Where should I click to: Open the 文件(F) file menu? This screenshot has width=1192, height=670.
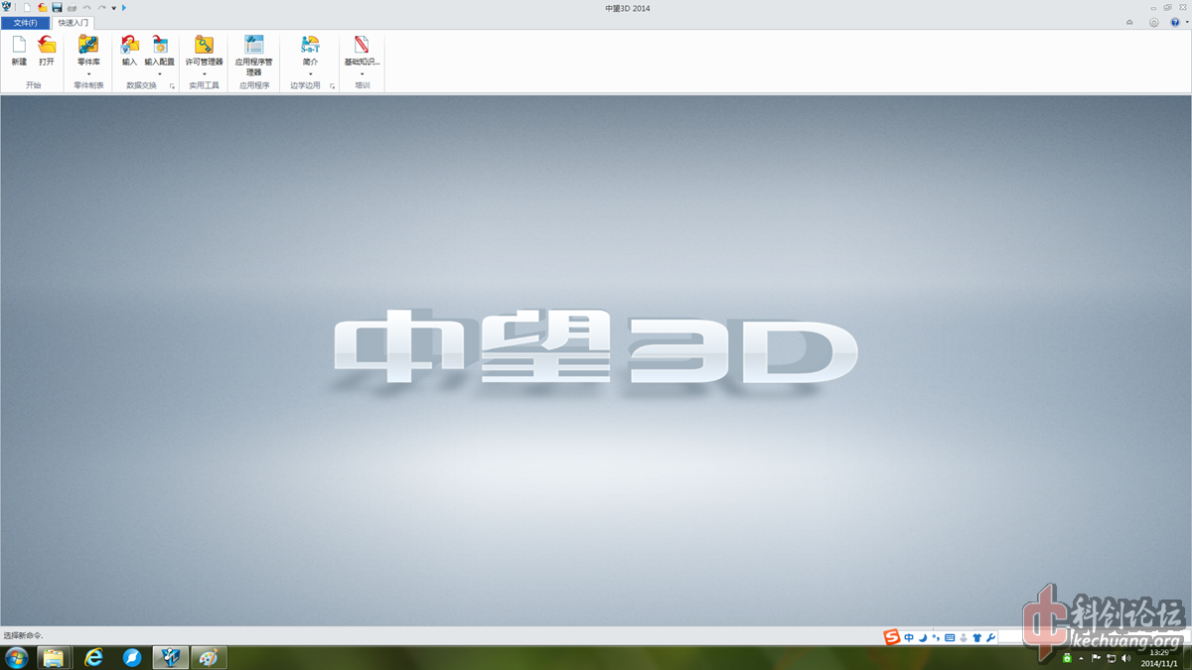point(25,22)
